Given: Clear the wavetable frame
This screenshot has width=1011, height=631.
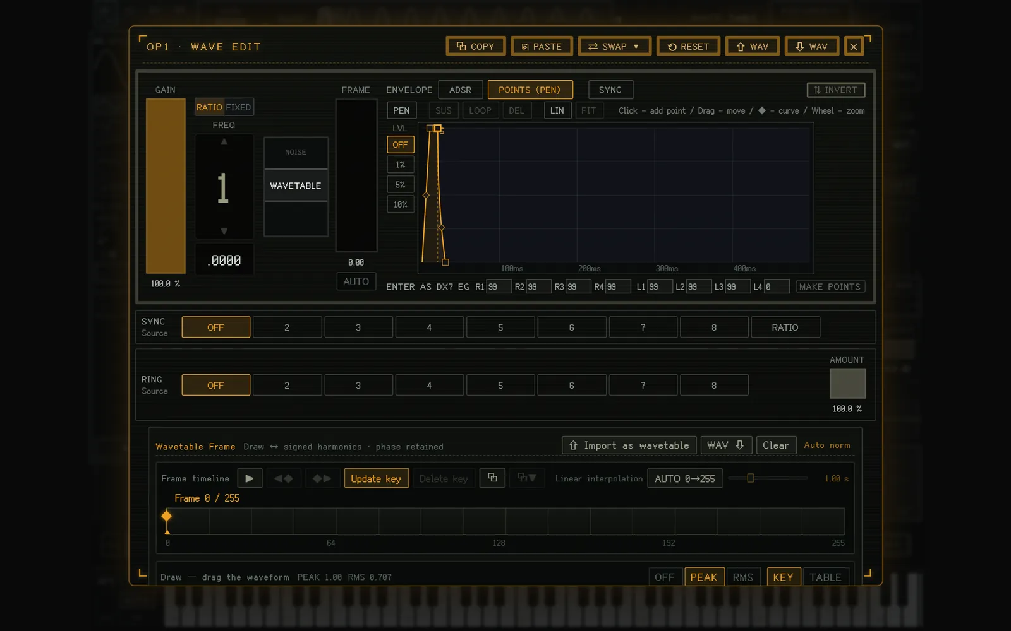Looking at the screenshot, I should [775, 445].
